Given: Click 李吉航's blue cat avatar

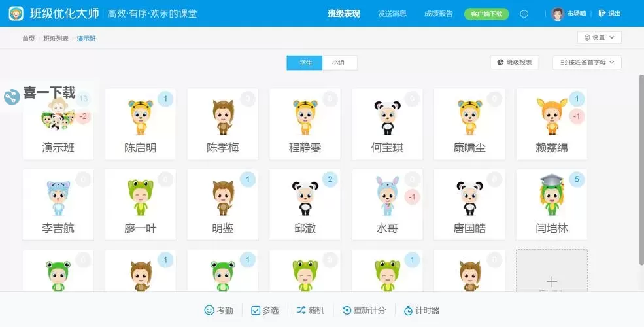Looking at the screenshot, I should (x=58, y=198).
